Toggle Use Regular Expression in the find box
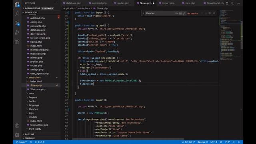The width and height of the screenshot is (256, 144). [184, 13]
